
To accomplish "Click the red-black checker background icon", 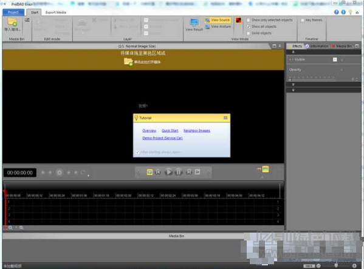I will (238, 20).
